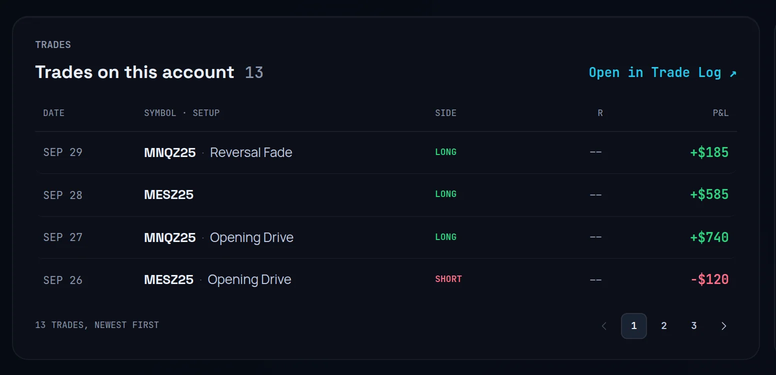Open the SEP 26 trade date cell

tap(63, 280)
